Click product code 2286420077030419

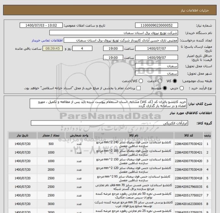[x=188, y=170]
